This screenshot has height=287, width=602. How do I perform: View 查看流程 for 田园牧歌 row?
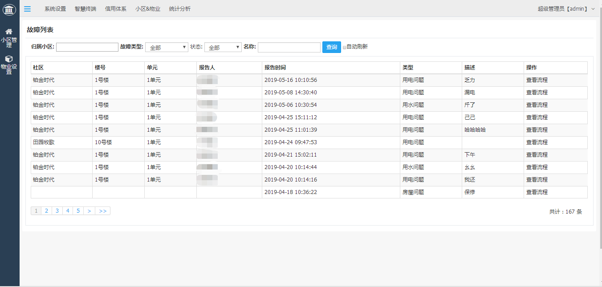pos(537,142)
